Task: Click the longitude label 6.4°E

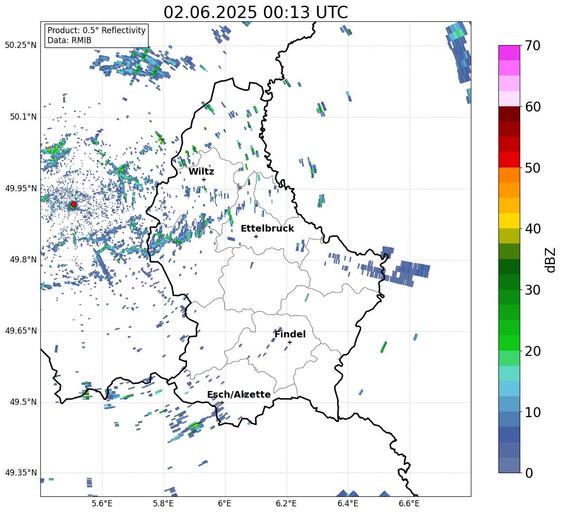Action: point(347,504)
